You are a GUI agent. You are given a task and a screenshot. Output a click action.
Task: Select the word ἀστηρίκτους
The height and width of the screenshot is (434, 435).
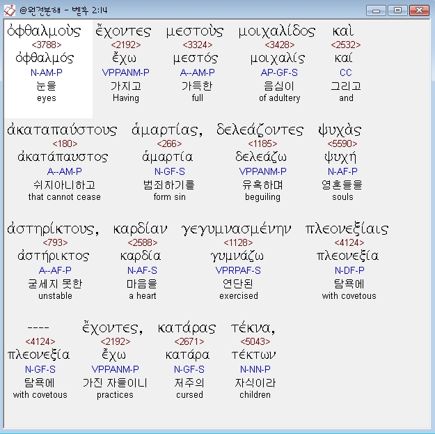coord(53,228)
